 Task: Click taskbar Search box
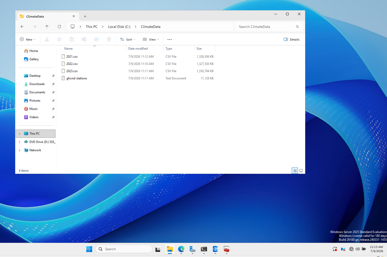coord(124,249)
